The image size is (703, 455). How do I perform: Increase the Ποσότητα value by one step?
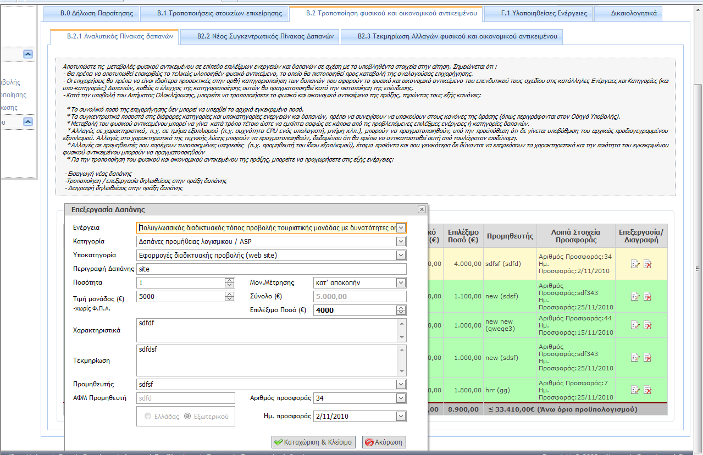(230, 280)
